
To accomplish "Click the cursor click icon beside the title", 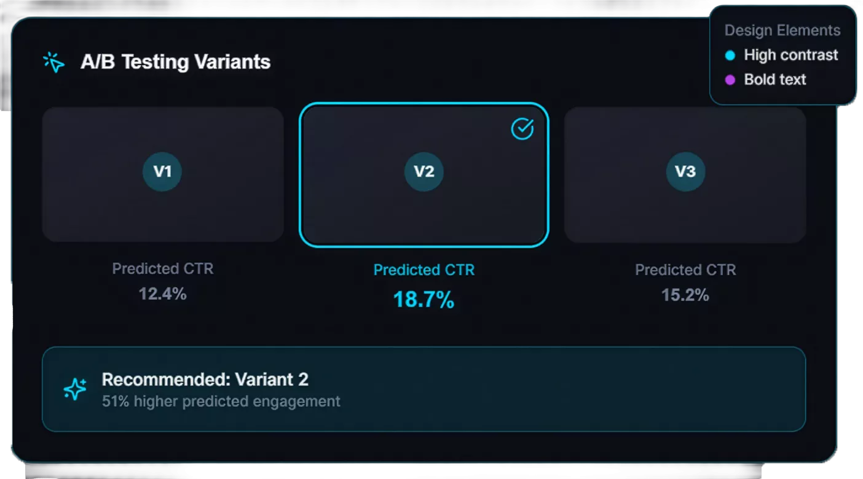I will [x=54, y=62].
